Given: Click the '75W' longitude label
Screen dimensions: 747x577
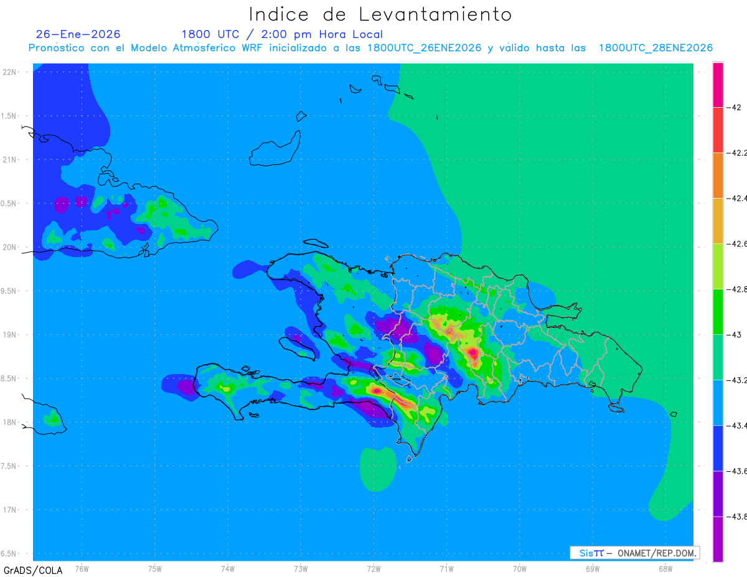Looking at the screenshot, I should [x=155, y=568].
